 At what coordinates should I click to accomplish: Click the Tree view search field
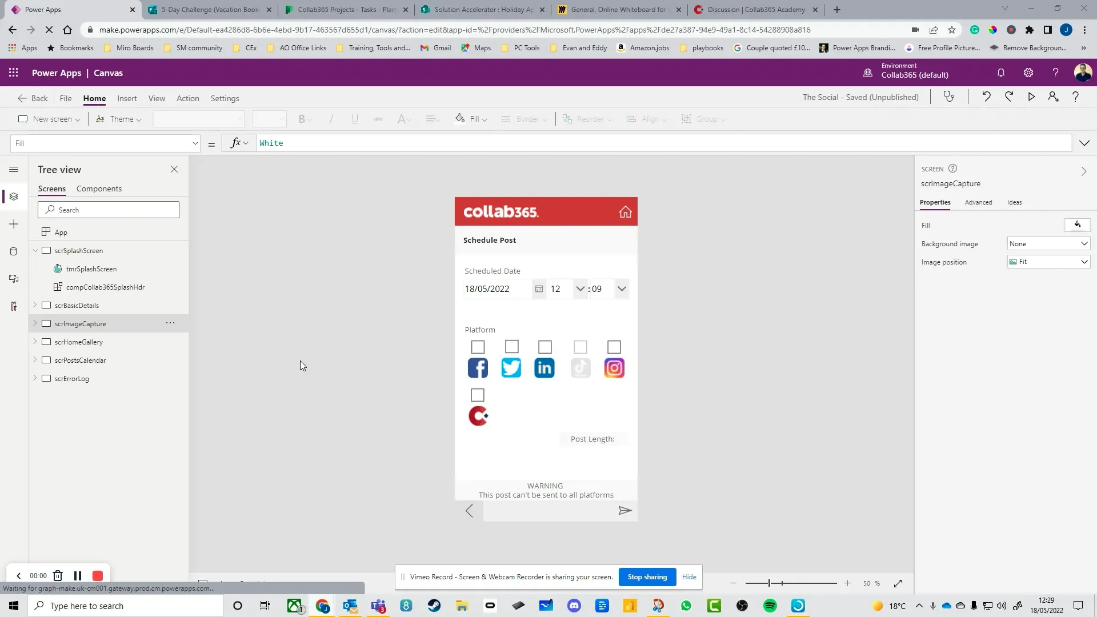click(x=109, y=210)
